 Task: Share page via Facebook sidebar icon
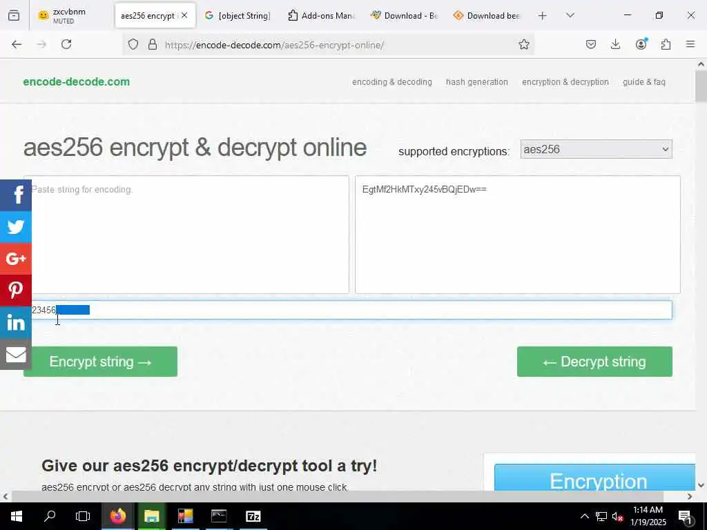(x=16, y=195)
